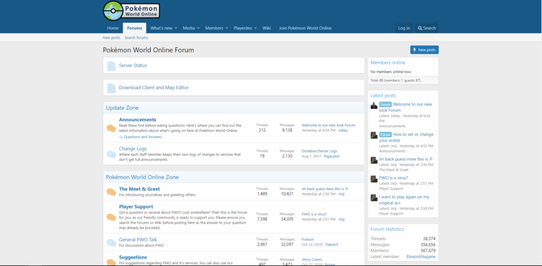Open the General PWO Talk forum
The height and width of the screenshot is (266, 542).
tap(138, 240)
